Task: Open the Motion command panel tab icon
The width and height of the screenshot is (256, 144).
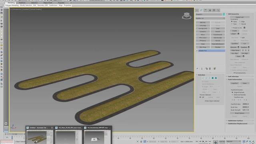Action: [x=210, y=10]
